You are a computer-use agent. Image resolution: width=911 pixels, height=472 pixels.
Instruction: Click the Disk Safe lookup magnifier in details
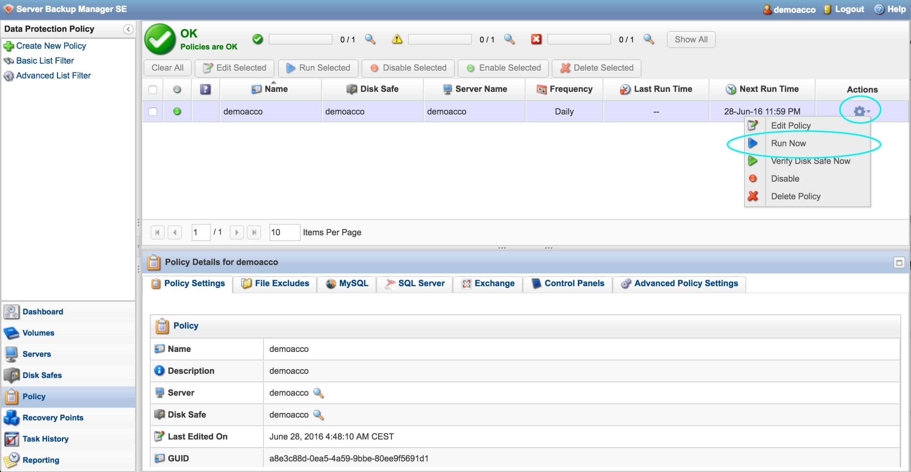pyautogui.click(x=318, y=415)
